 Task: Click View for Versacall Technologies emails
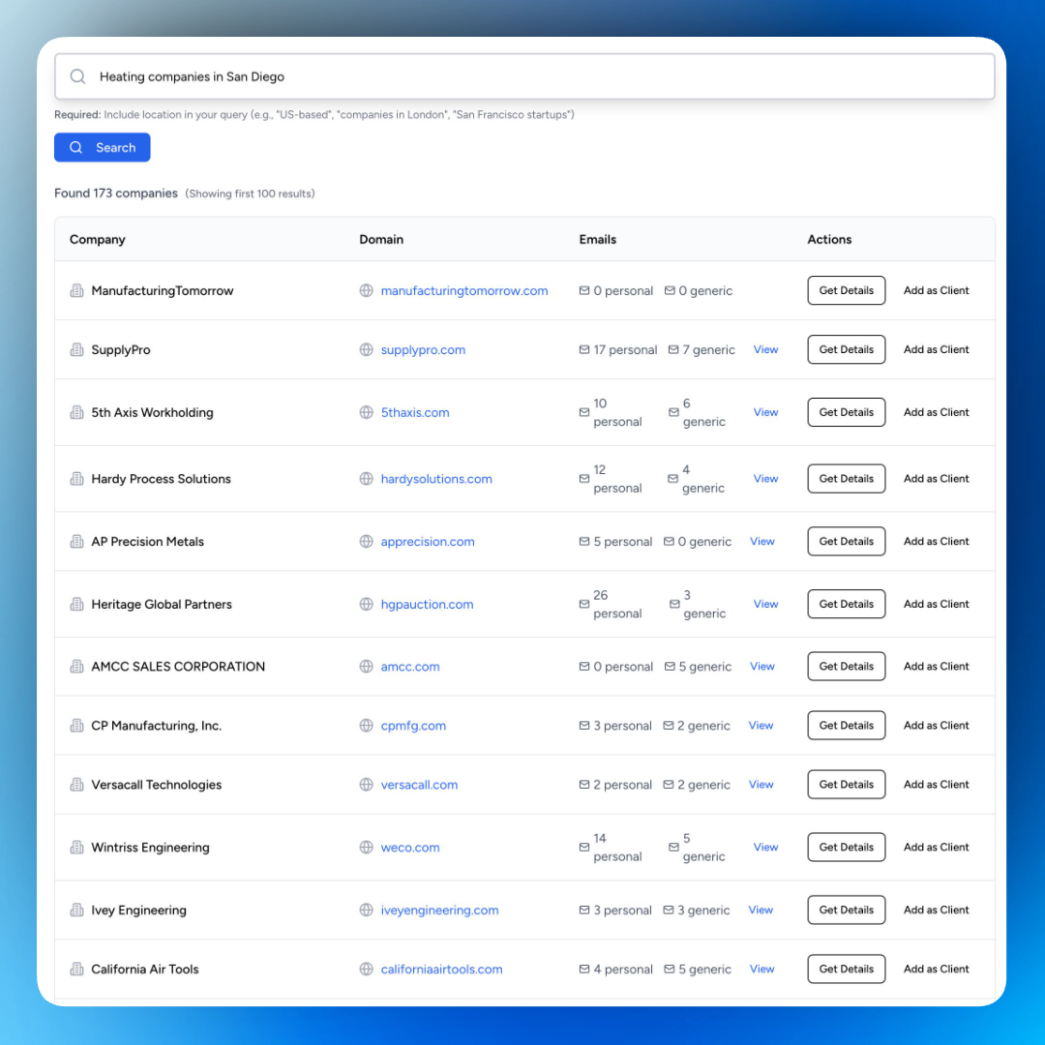(761, 784)
